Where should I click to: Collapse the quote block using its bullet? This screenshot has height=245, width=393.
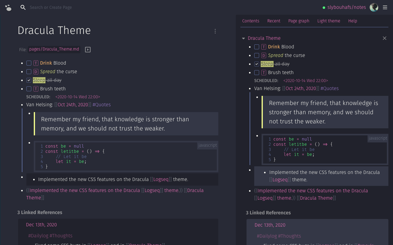click(29, 113)
